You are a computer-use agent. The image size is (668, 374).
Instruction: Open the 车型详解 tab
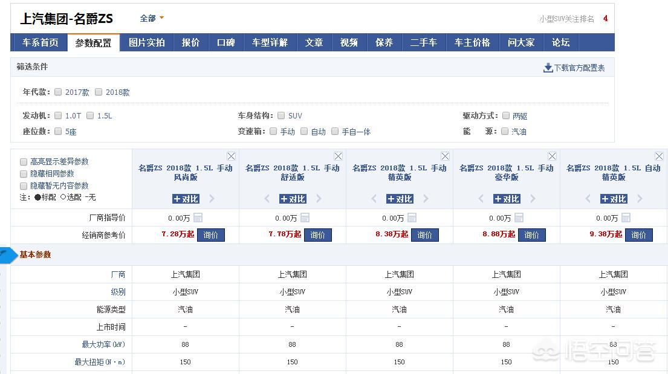270,42
